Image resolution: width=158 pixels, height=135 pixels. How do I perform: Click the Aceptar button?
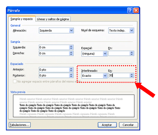tap(107, 125)
